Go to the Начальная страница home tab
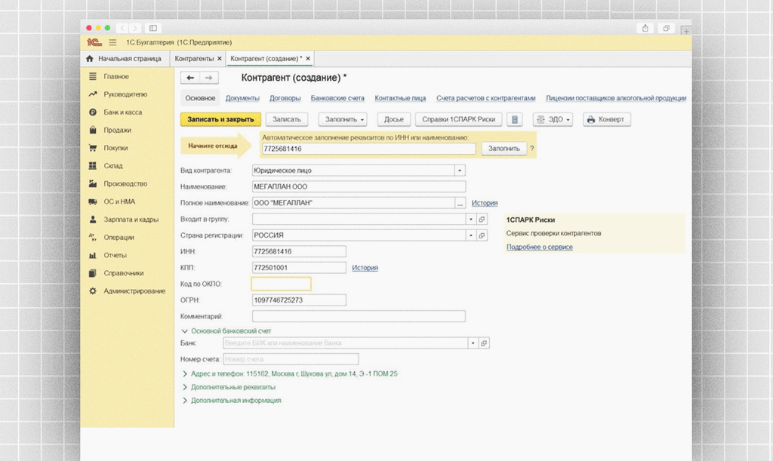This screenshot has width=773, height=461. click(x=125, y=59)
